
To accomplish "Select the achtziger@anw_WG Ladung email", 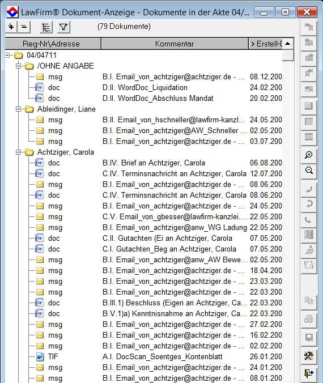I will coord(175,227).
